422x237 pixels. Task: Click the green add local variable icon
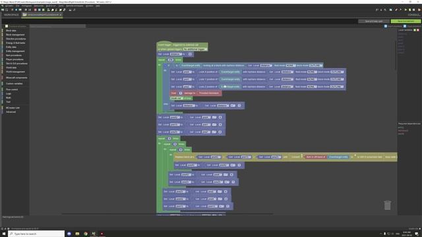pyautogui.click(x=415, y=30)
